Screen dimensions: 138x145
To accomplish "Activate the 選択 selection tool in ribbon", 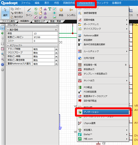I will [5, 13].
